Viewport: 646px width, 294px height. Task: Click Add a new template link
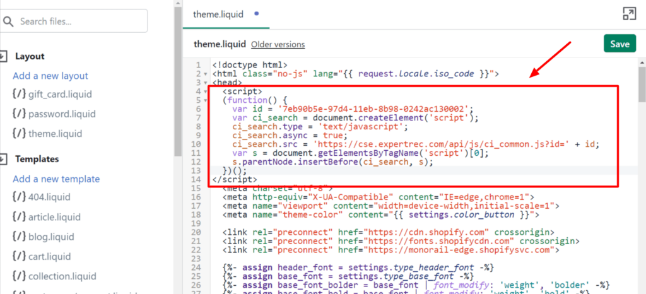56,179
